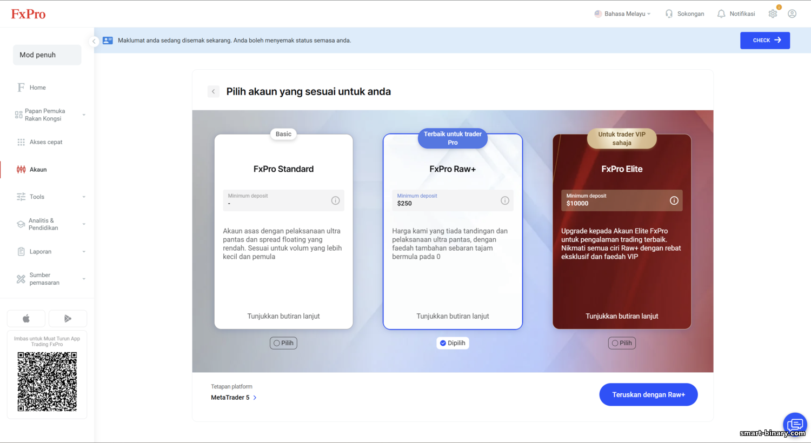Image resolution: width=811 pixels, height=443 pixels.
Task: Click Untuk trader VIP sahaja badge
Action: 622,139
